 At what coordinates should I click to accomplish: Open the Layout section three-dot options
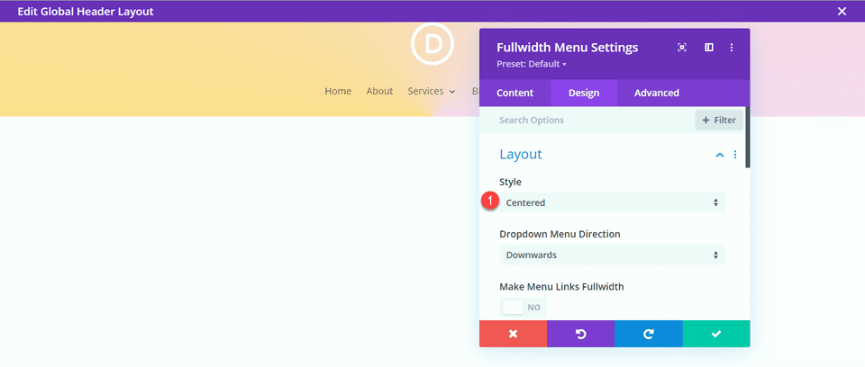pyautogui.click(x=735, y=155)
